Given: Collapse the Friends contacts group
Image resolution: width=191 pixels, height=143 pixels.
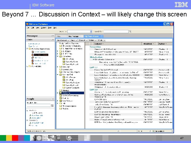Looking at the screenshot, I should point(27,120).
